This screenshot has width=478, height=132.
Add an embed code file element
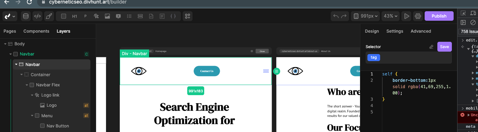point(151,16)
